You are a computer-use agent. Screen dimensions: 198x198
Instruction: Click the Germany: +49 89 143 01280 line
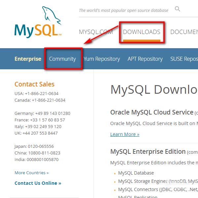pyautogui.click(x=42, y=113)
